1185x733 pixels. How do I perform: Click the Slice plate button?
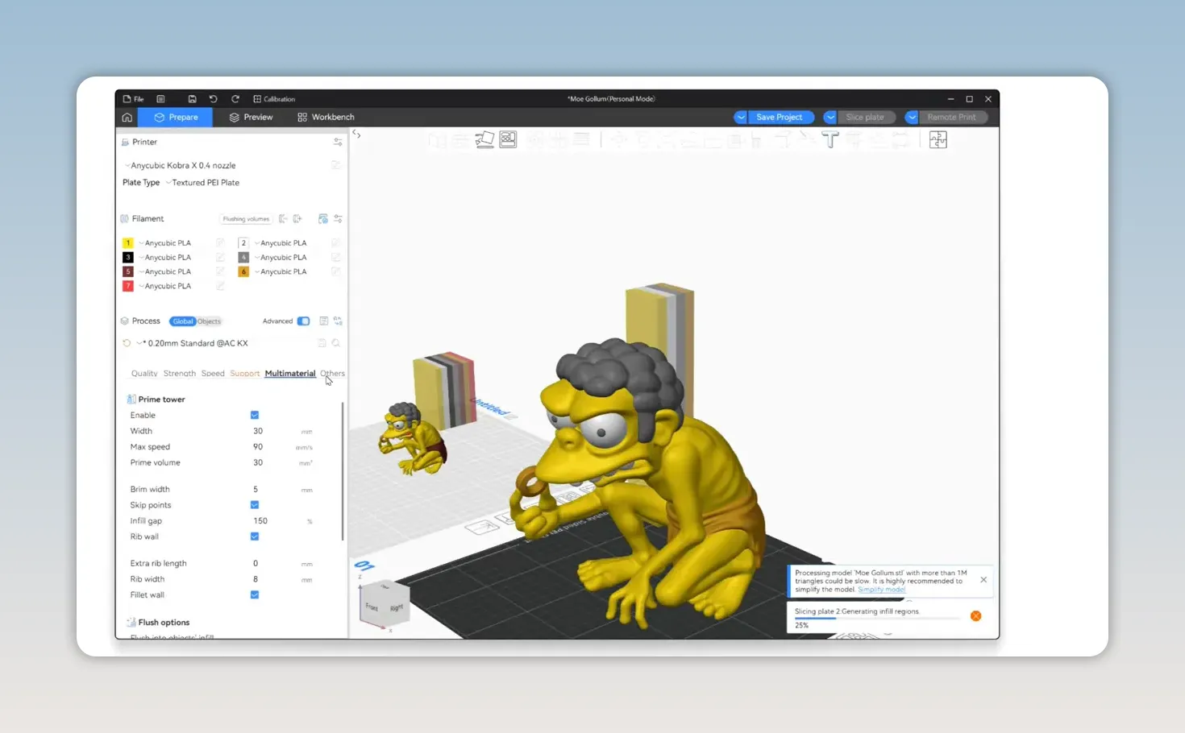tap(866, 118)
